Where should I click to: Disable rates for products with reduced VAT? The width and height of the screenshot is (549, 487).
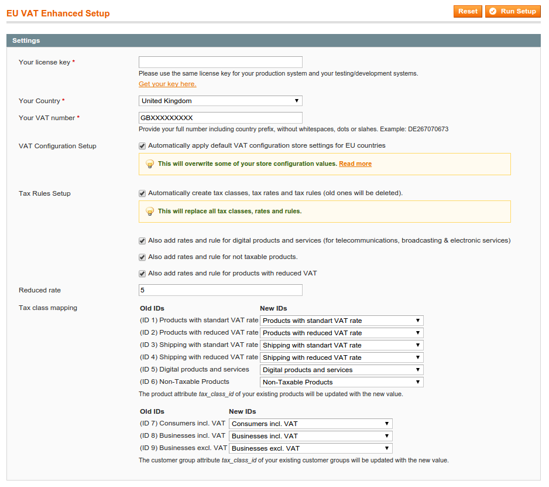(x=142, y=273)
